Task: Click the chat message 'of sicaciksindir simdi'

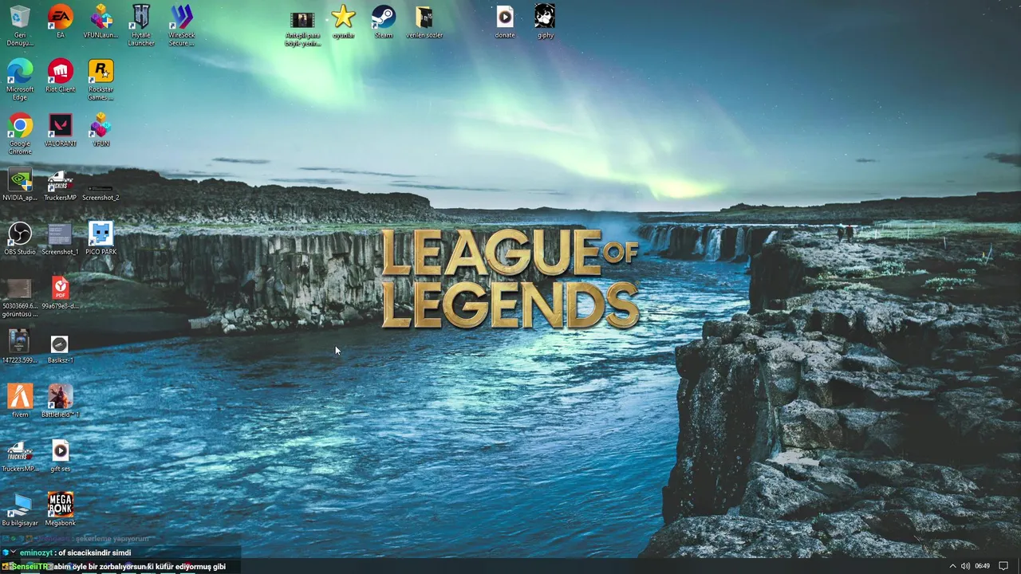Action: tap(94, 552)
